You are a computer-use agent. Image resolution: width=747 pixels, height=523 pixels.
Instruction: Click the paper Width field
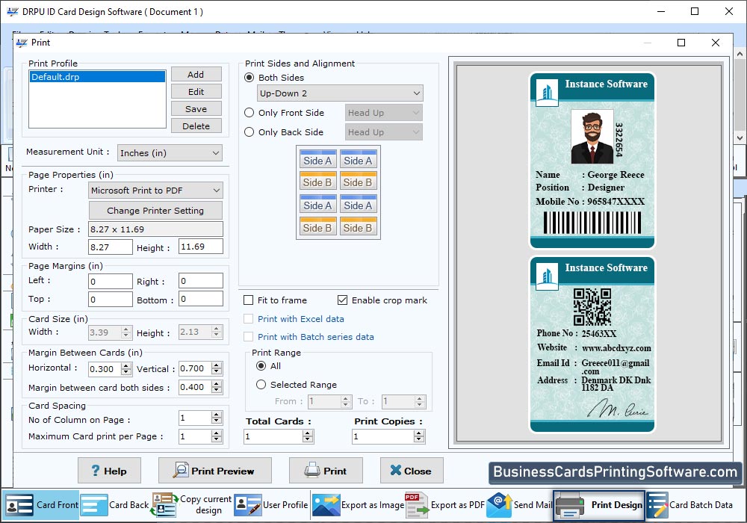click(x=111, y=247)
